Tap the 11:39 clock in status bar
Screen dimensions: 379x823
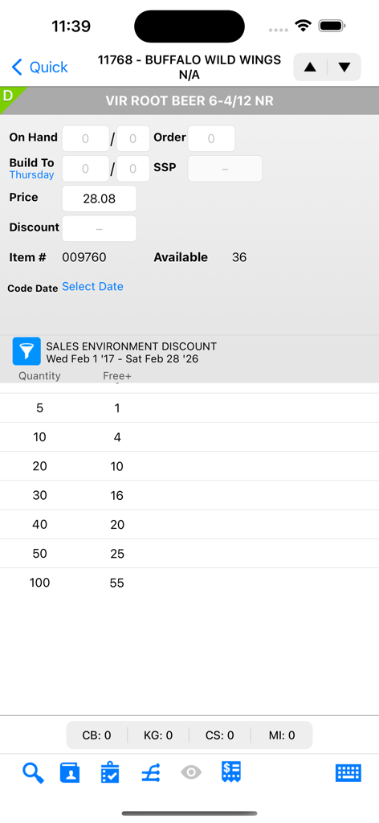pyautogui.click(x=71, y=26)
